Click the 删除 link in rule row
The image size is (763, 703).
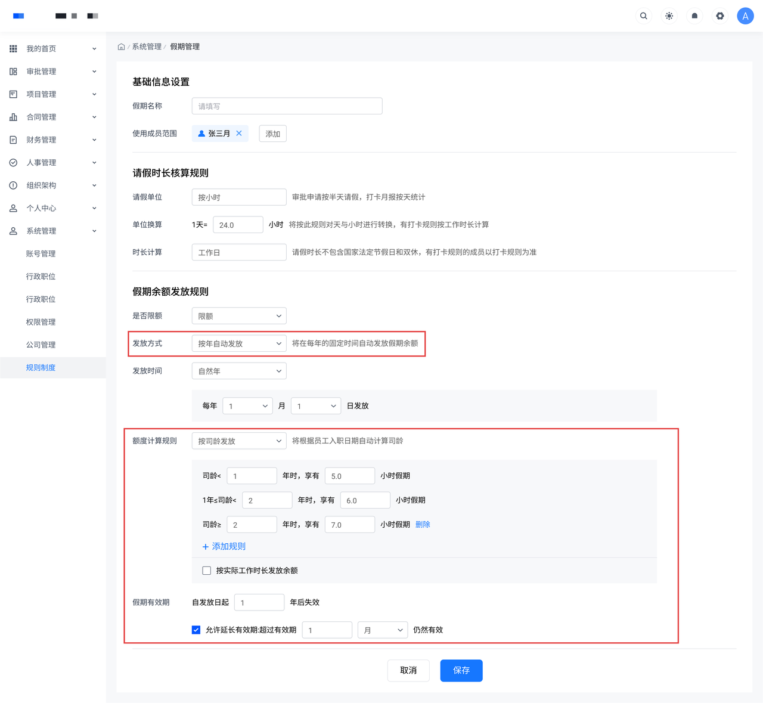(423, 525)
